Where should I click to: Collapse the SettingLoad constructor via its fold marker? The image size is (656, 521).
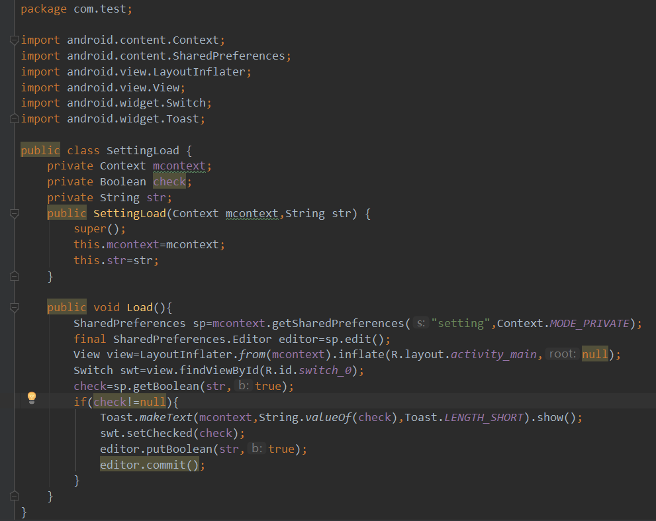[x=14, y=214]
